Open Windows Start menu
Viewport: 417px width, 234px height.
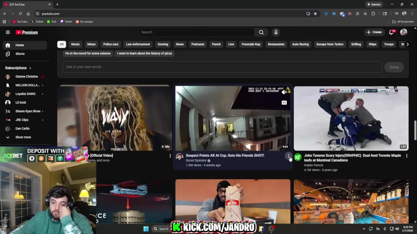(146, 229)
